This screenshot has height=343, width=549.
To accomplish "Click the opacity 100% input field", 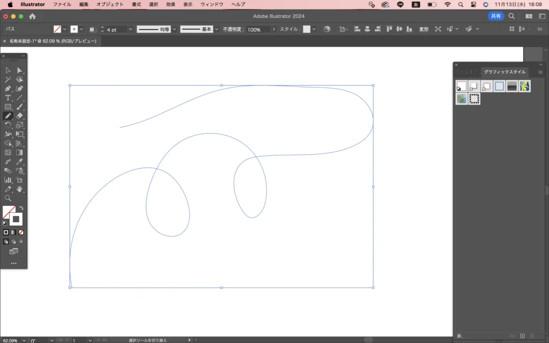I will 257,29.
